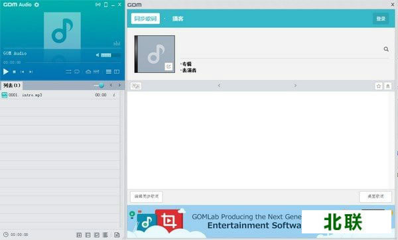This screenshot has width=398, height=240.
Task: Skip to the next track
Action: click(x=31, y=72)
